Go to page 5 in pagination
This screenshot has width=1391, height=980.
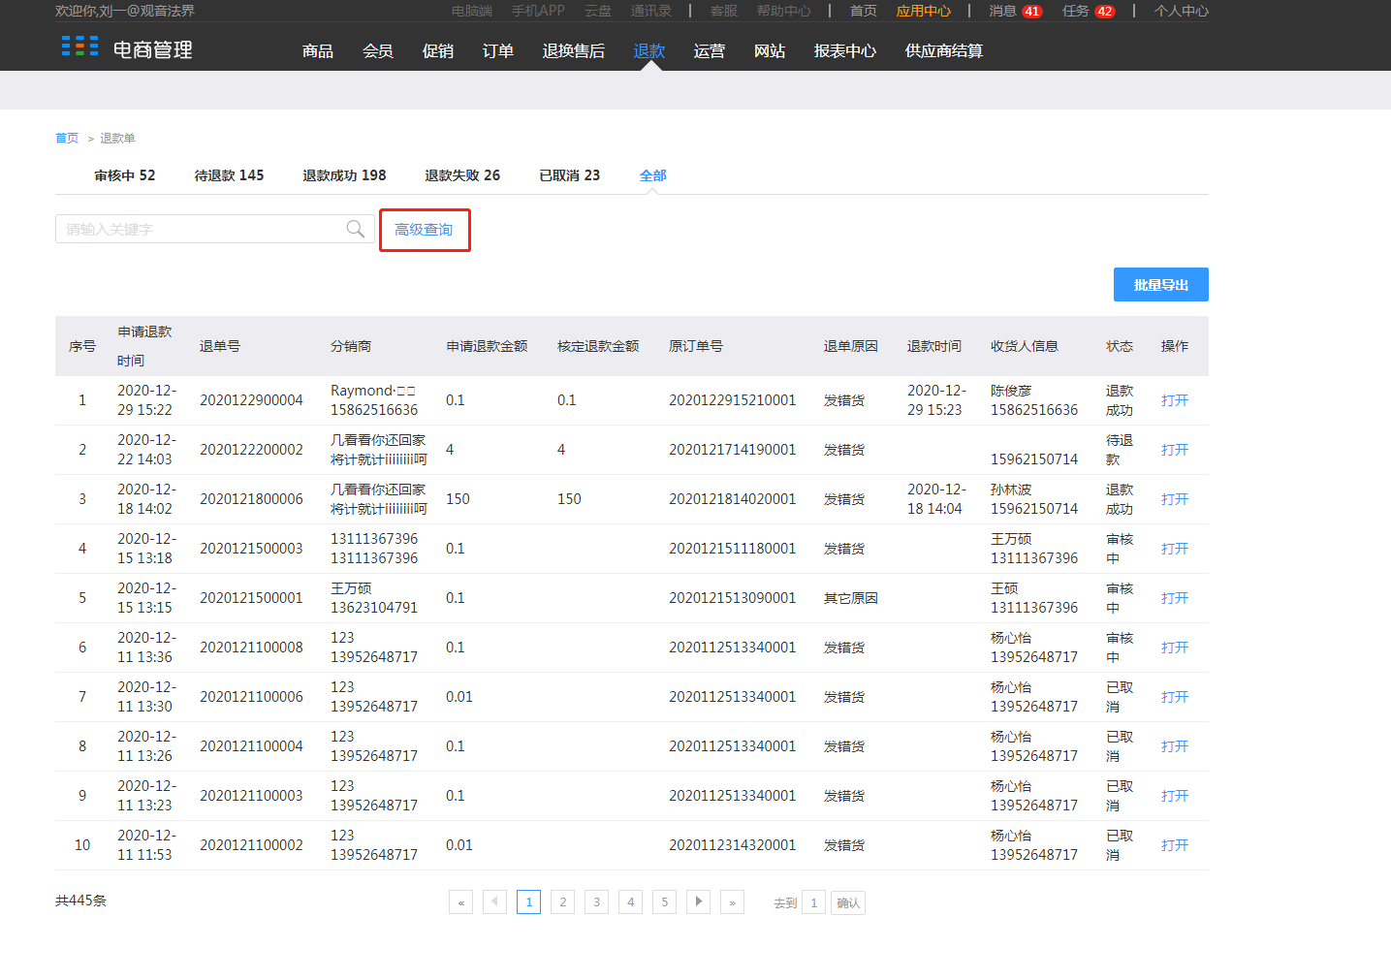pos(664,902)
